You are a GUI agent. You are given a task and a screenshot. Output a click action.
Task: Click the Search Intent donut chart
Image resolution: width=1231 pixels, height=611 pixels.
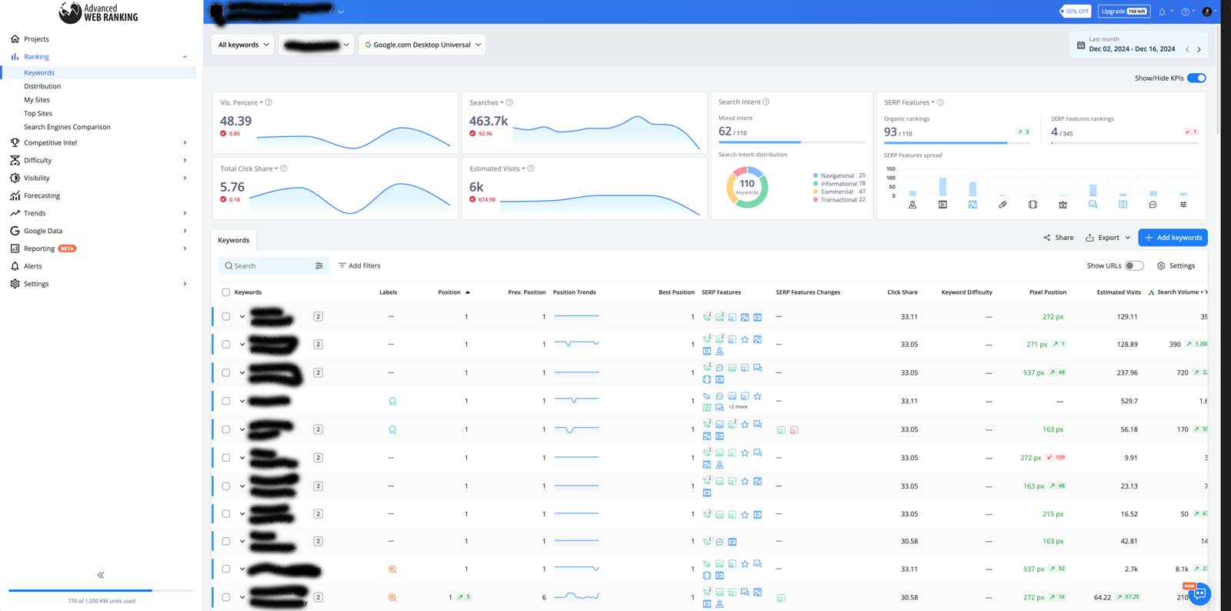[x=747, y=187]
